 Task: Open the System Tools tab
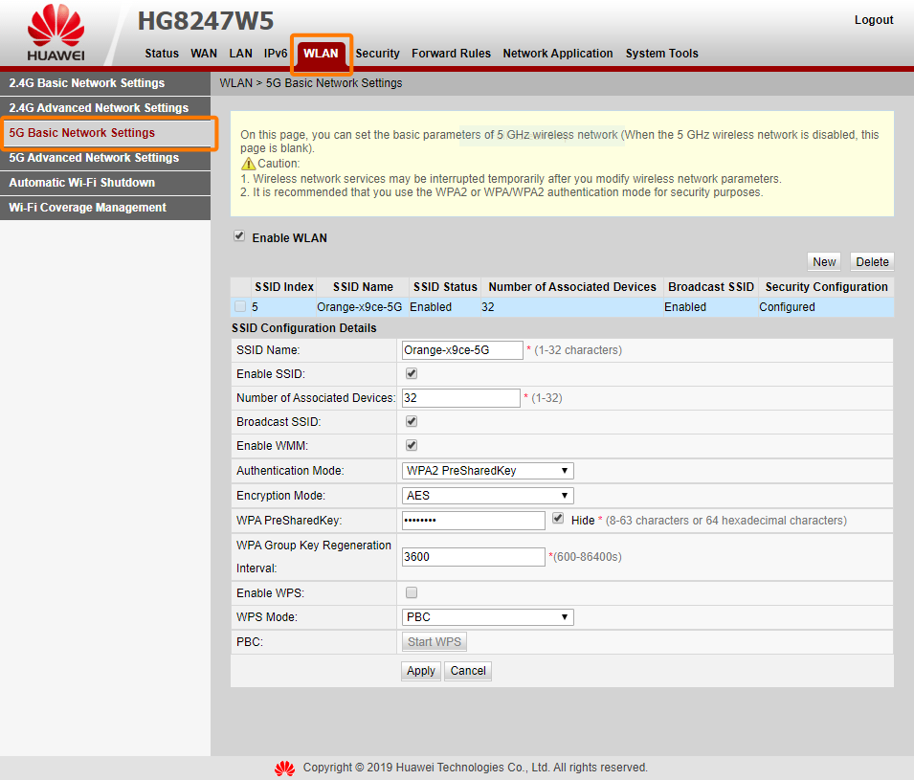(x=661, y=53)
